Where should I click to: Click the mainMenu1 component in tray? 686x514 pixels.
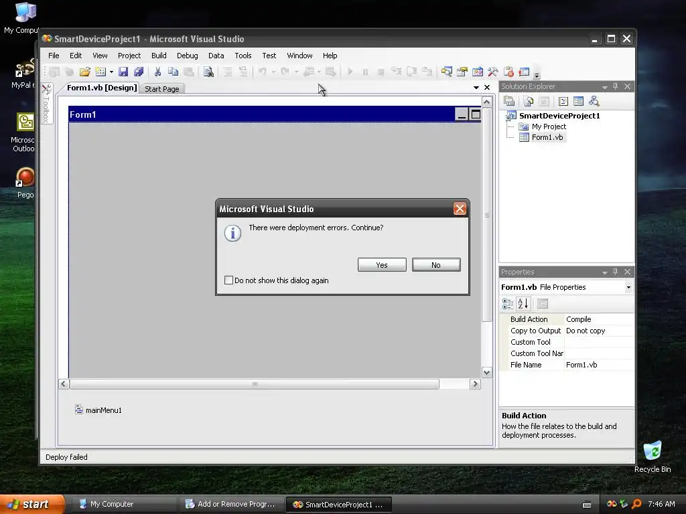point(98,410)
